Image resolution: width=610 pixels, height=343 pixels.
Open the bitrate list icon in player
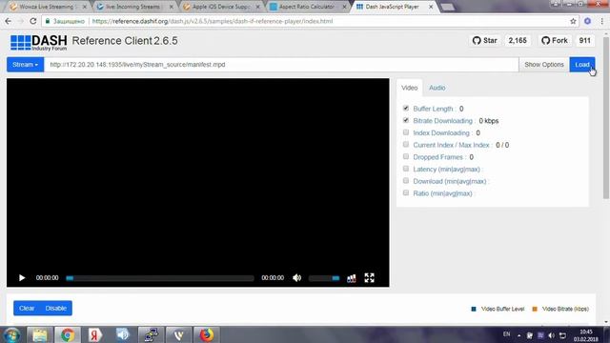point(352,277)
